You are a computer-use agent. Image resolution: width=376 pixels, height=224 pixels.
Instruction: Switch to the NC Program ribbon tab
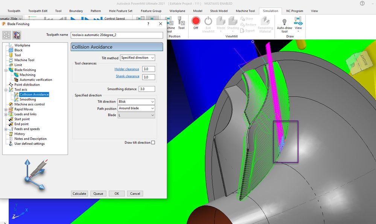[294, 11]
